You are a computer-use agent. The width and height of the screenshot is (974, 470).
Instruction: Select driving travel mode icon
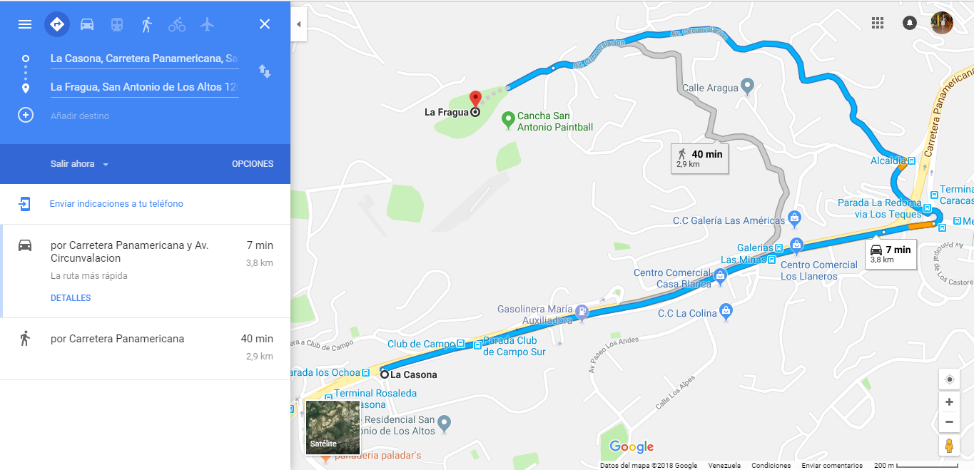point(87,24)
